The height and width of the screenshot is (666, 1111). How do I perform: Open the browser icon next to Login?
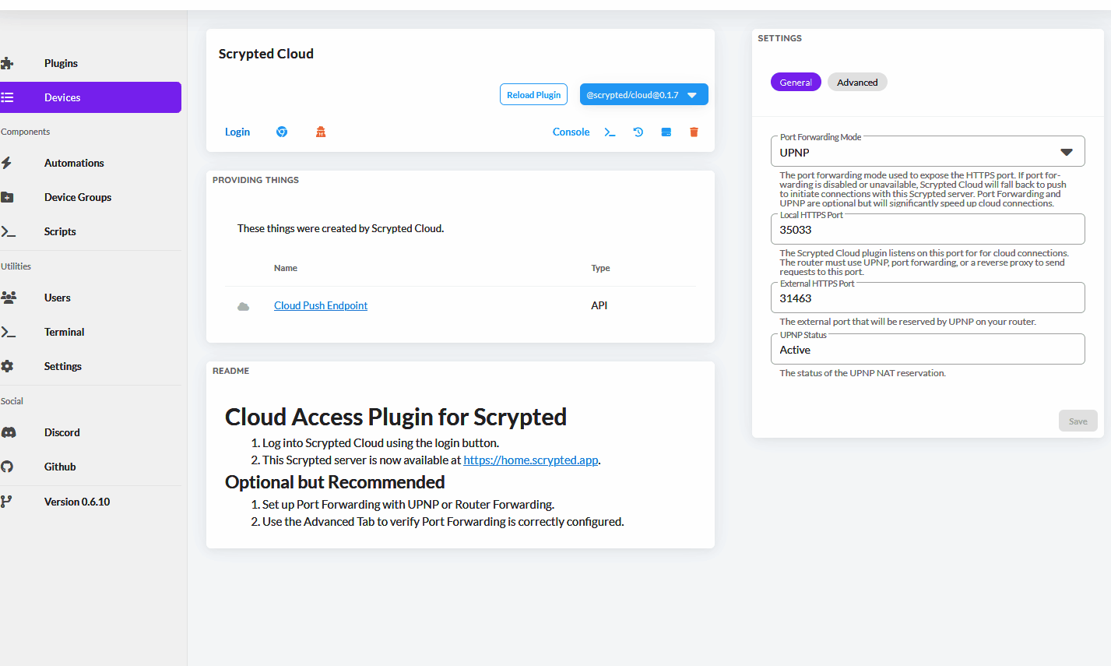point(281,131)
